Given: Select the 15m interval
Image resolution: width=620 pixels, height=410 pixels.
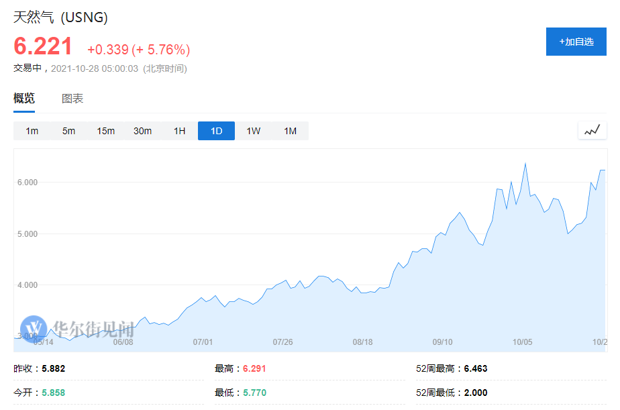Looking at the screenshot, I should (x=105, y=131).
